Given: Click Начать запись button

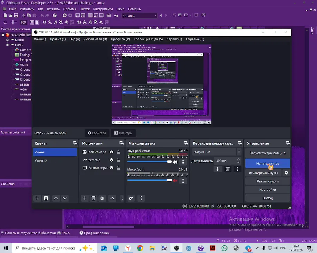Looking at the screenshot, I should 267,163.
